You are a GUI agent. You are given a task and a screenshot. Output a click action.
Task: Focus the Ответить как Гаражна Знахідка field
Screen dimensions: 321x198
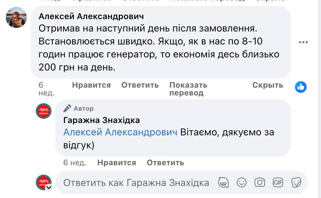pyautogui.click(x=136, y=182)
